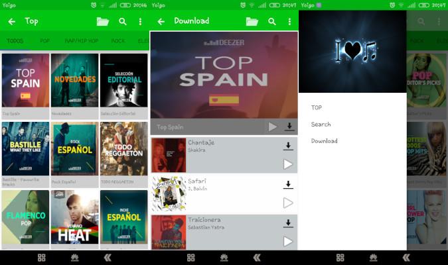The height and width of the screenshot is (265, 448).
Task: Play the Top Spain playlist
Action: (272, 127)
